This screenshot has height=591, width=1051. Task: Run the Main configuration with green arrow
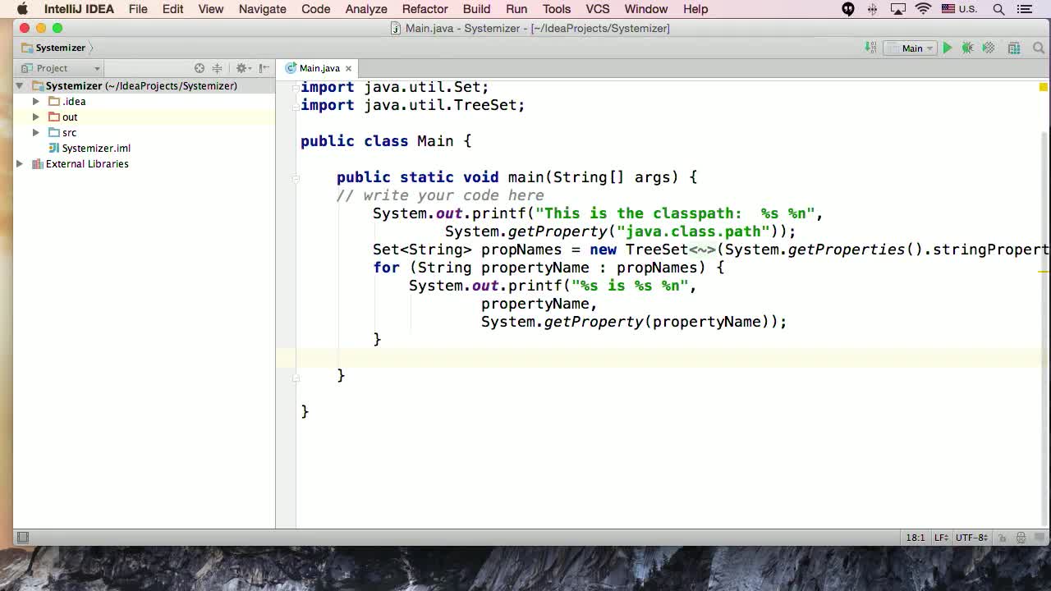click(948, 48)
